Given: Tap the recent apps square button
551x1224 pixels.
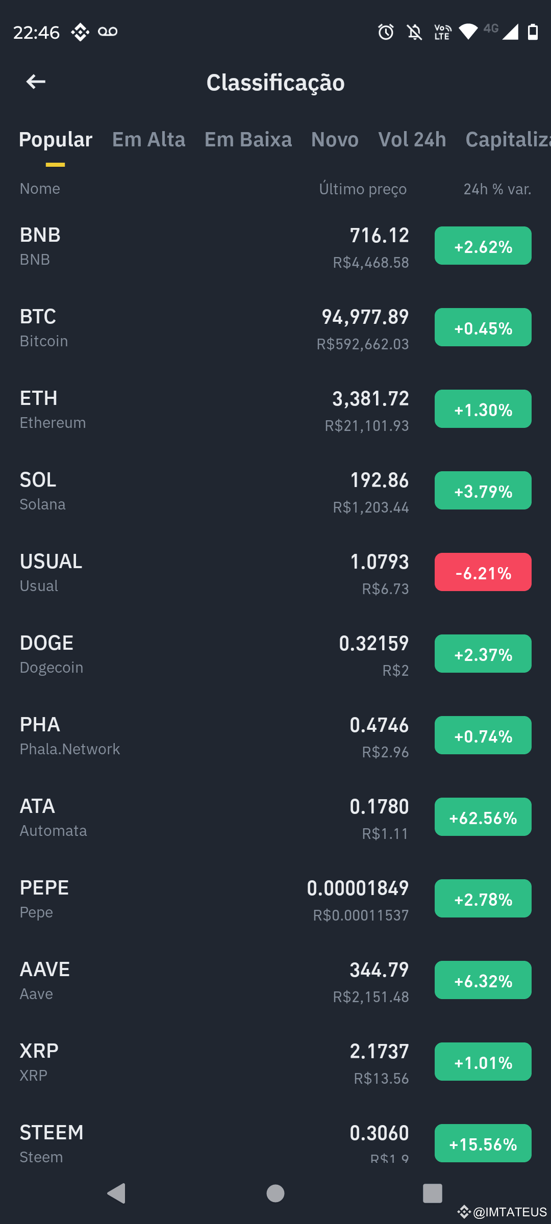Looking at the screenshot, I should [x=433, y=1193].
